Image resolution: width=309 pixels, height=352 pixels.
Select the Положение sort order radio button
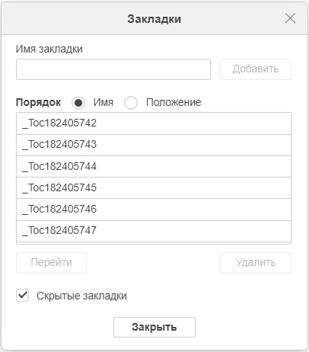131,103
